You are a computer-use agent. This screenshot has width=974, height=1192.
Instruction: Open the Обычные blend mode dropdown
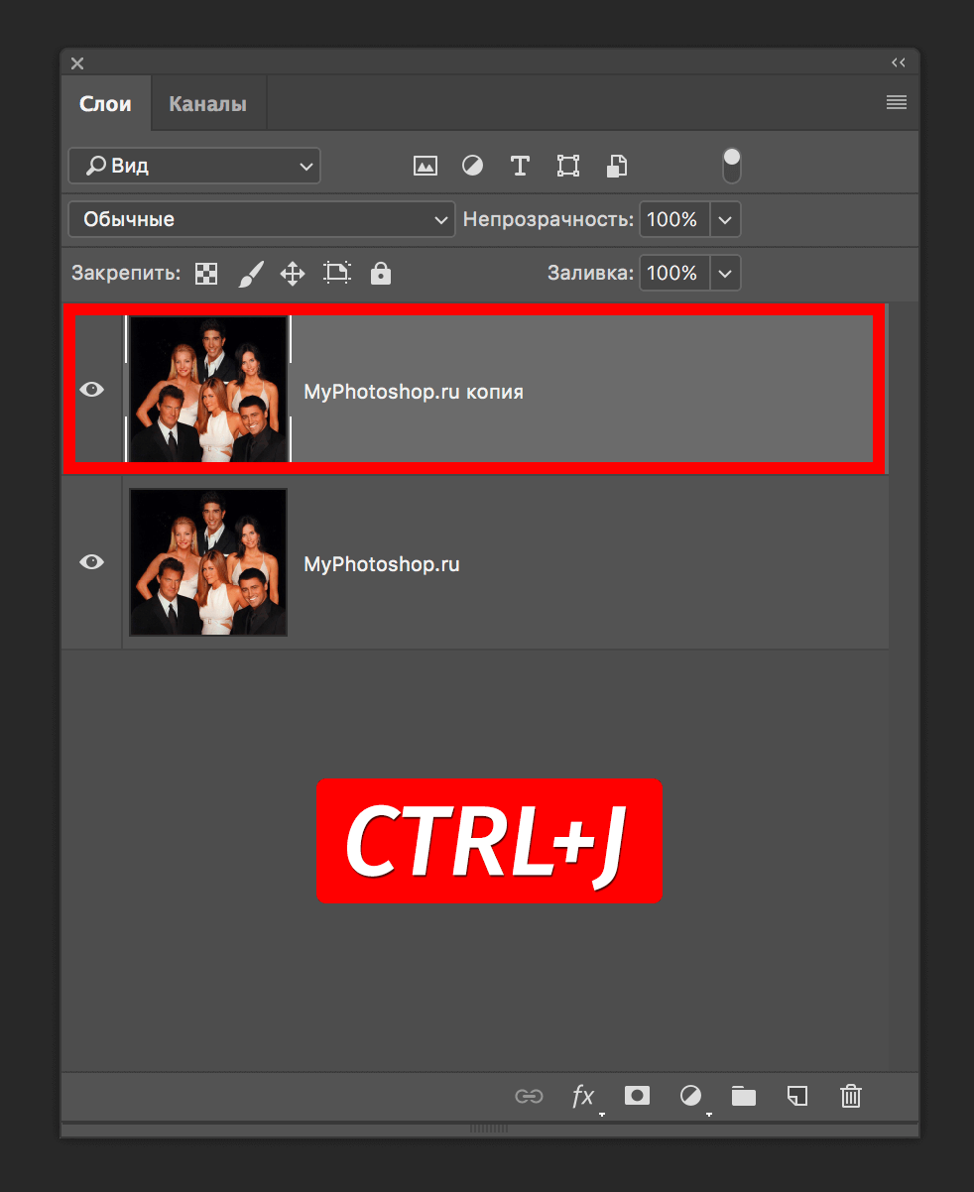(262, 220)
